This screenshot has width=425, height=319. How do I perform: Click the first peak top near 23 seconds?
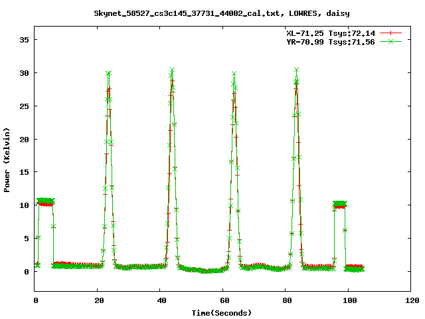[x=108, y=73]
